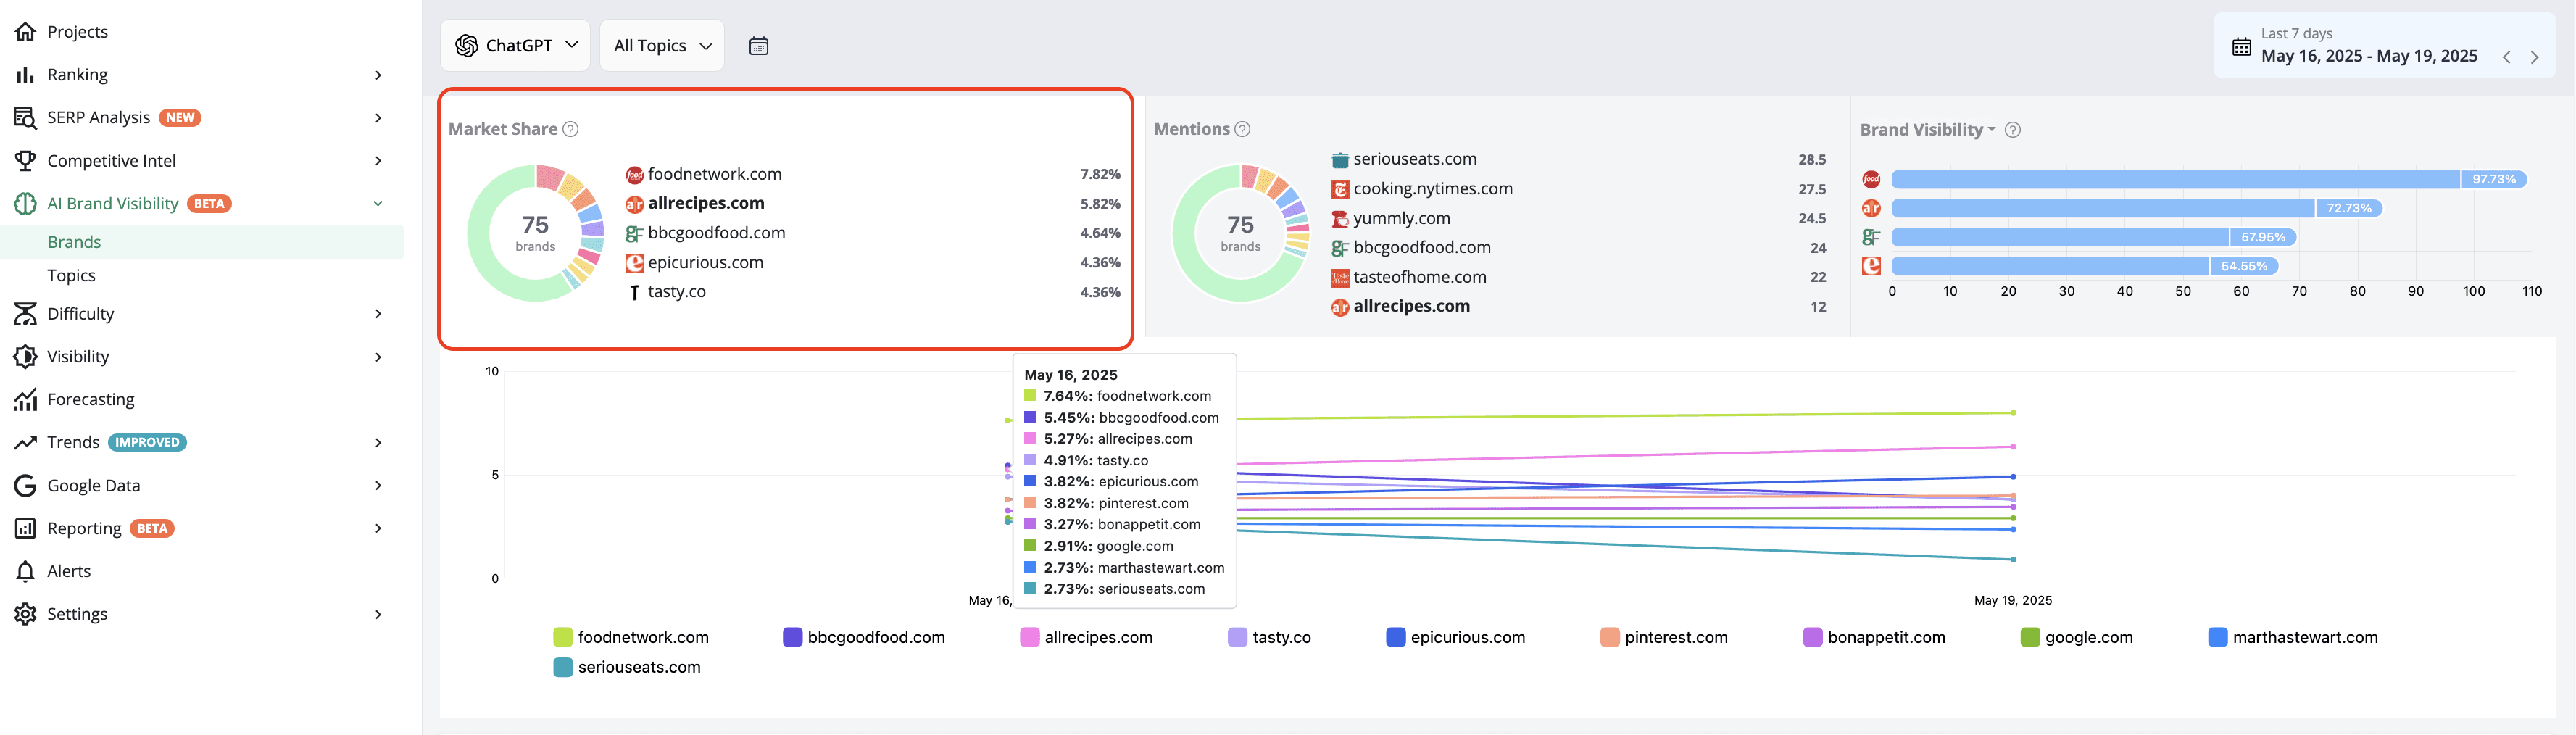Click the Mentions help icon
2576x735 pixels.
(1242, 129)
